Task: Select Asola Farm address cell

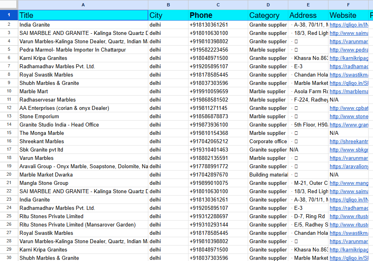Action: click(x=308, y=91)
